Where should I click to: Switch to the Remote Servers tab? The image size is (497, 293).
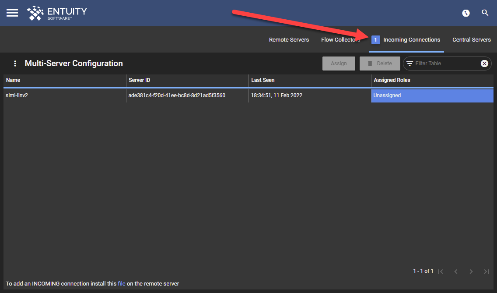coord(289,40)
